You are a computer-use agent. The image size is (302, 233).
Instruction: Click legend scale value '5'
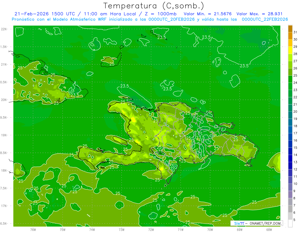click(x=294, y=220)
